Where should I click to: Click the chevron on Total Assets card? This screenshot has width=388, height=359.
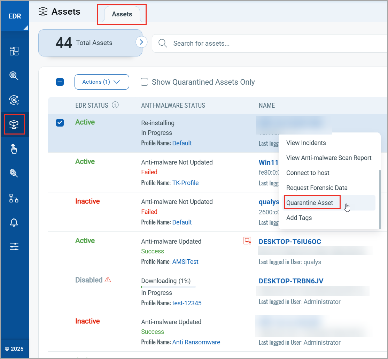[x=141, y=41]
